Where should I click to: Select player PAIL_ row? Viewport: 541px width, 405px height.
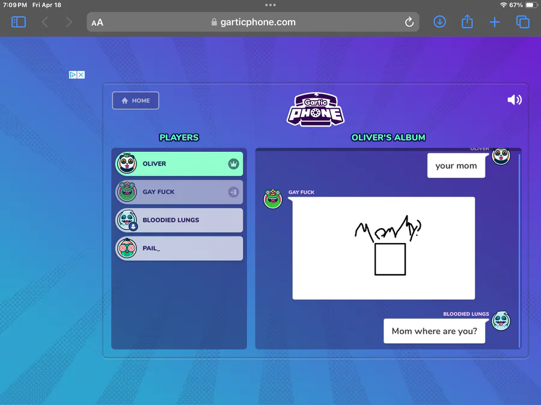click(179, 248)
